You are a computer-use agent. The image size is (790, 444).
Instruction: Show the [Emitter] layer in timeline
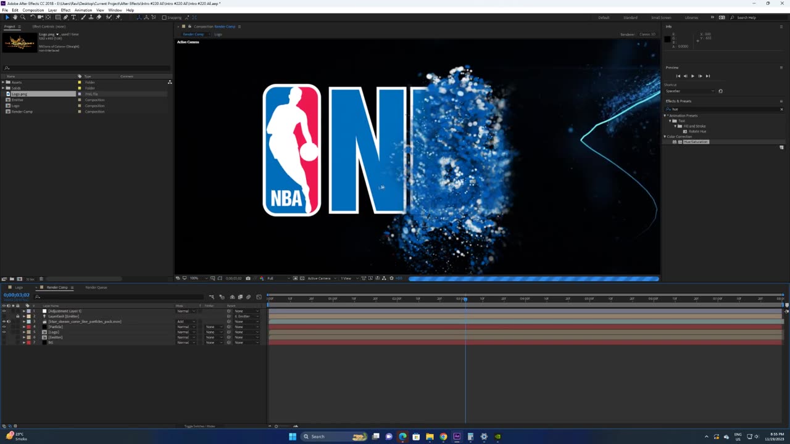point(4,337)
